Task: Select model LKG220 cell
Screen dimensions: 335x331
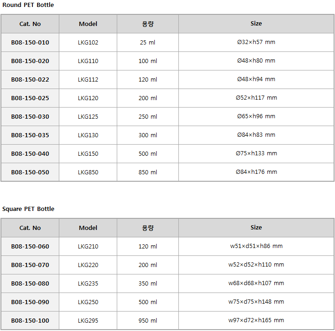Action: pos(88,265)
